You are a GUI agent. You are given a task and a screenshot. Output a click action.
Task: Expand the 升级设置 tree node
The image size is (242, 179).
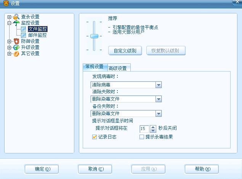click(x=9, y=47)
